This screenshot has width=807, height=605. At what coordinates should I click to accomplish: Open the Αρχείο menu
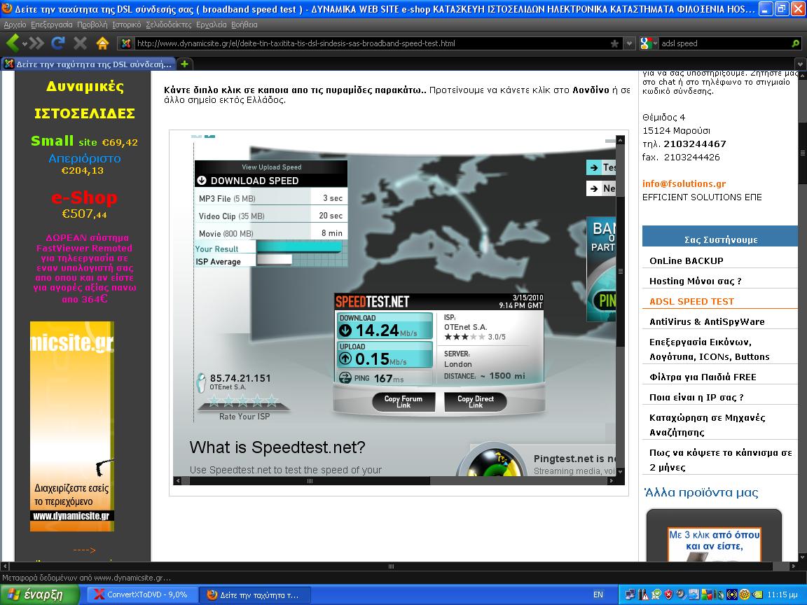(15, 25)
